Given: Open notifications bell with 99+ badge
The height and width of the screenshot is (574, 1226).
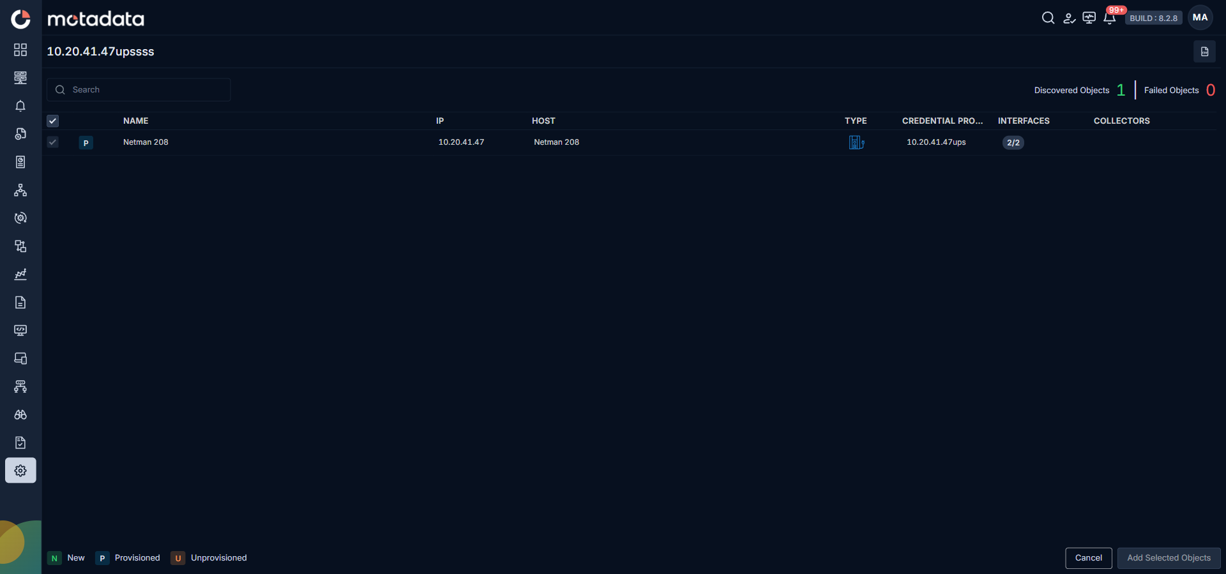Looking at the screenshot, I should coord(1110,18).
